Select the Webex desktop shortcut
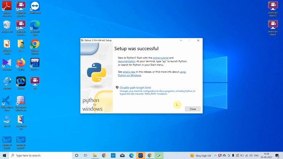 pos(21,83)
